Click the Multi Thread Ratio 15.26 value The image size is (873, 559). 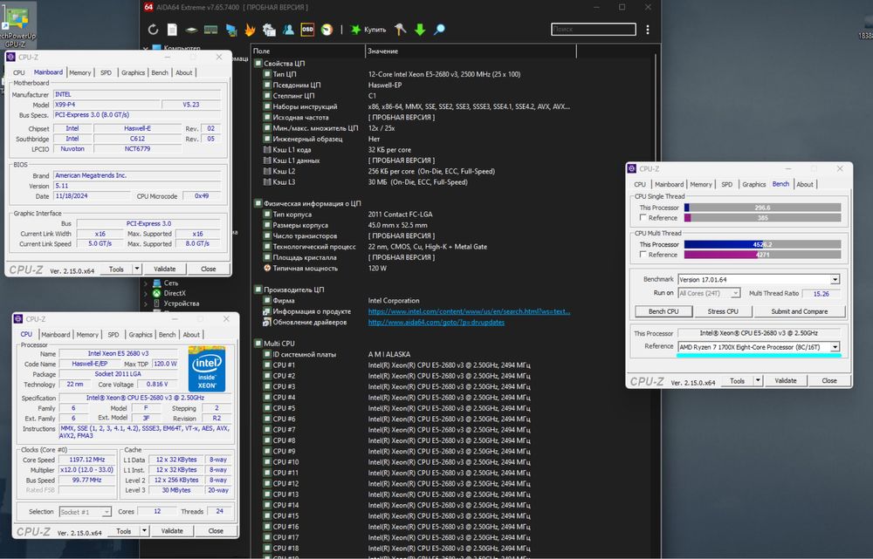[821, 294]
